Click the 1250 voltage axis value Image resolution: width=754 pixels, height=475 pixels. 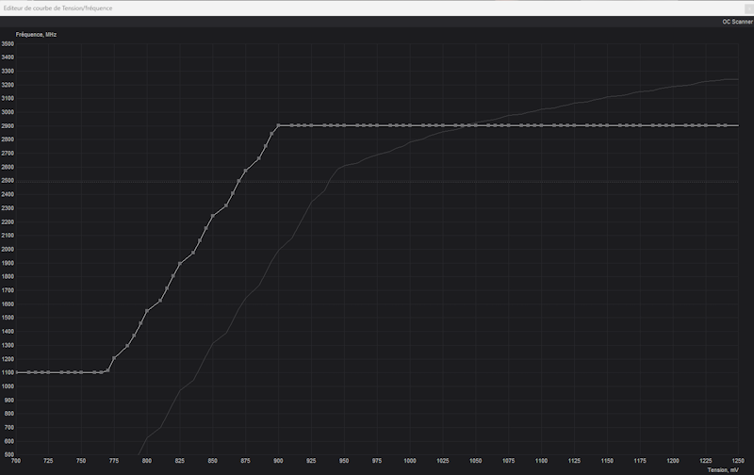(x=738, y=461)
